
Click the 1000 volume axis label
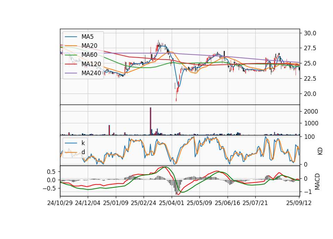tap(311, 123)
